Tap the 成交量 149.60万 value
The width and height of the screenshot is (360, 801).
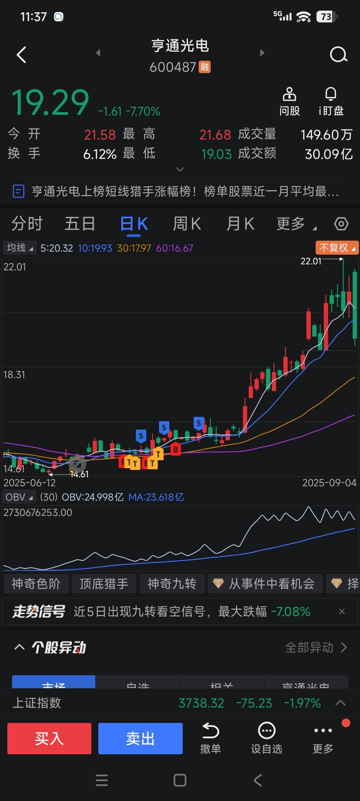click(326, 135)
